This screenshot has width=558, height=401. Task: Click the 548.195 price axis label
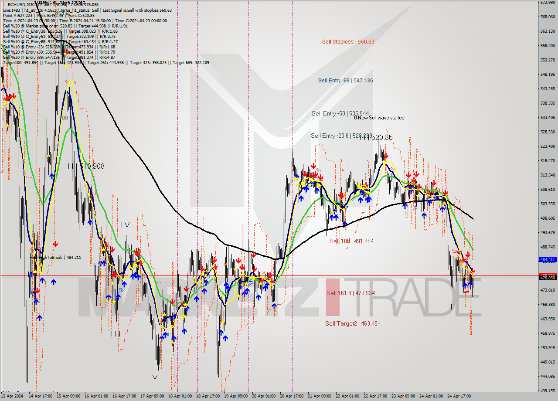547,75
